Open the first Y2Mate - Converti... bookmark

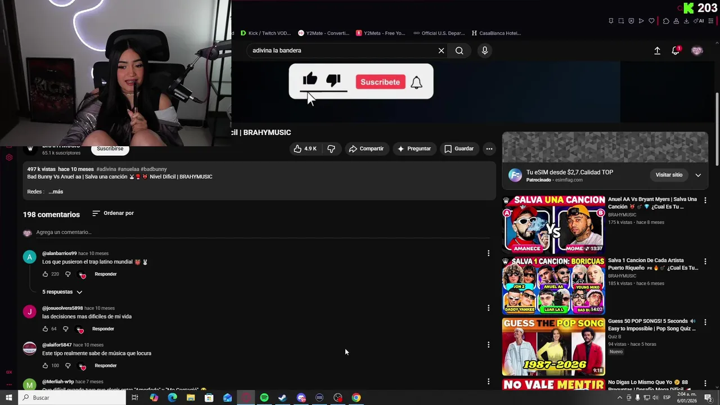click(x=324, y=33)
